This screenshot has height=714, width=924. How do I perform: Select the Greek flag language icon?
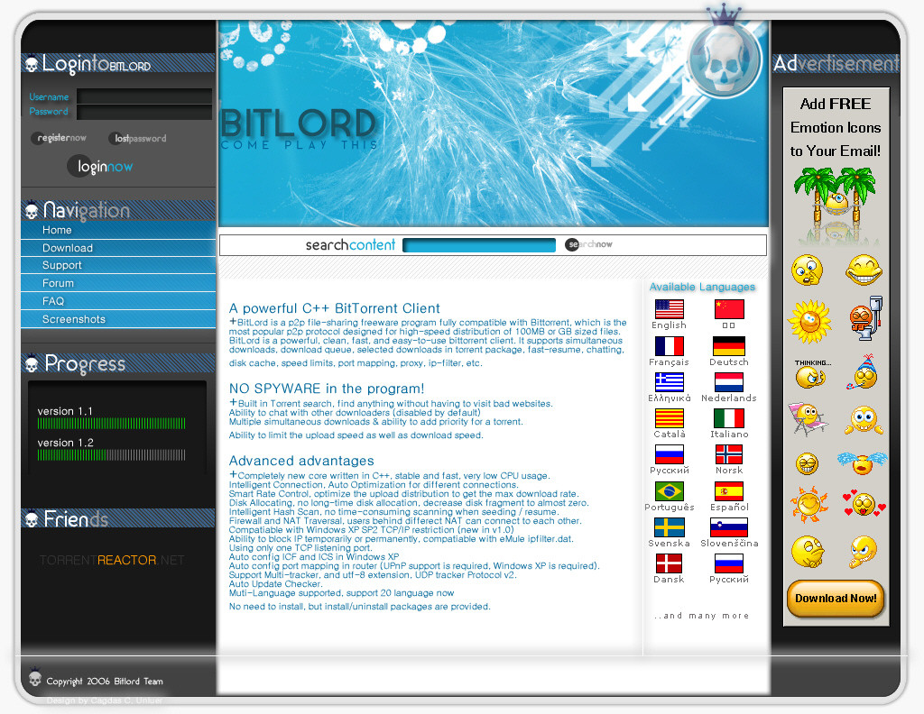click(669, 382)
